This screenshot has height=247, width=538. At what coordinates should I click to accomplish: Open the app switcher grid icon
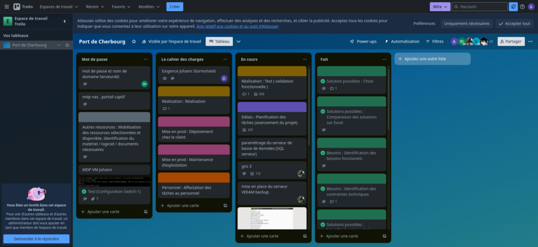7,7
